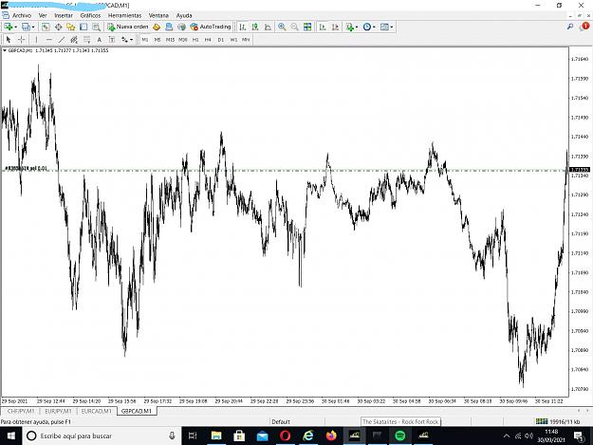Open the Herramientas menu
Image resolution: width=593 pixels, height=445 pixels.
(x=124, y=15)
